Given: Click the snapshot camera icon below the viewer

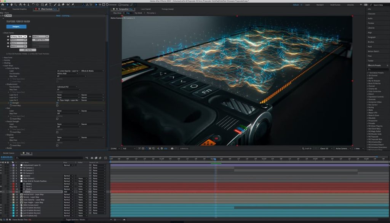Looking at the screenshot, I should 172,148.
